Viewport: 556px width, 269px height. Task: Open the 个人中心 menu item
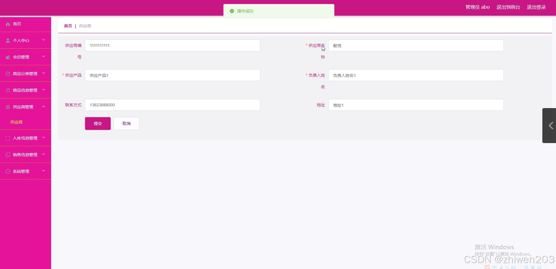pyautogui.click(x=26, y=41)
